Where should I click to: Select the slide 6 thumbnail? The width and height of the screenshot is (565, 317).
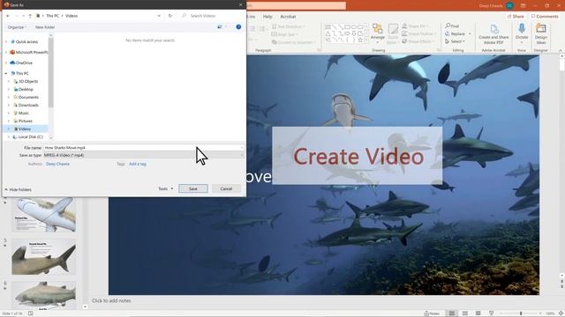pyautogui.click(x=44, y=296)
